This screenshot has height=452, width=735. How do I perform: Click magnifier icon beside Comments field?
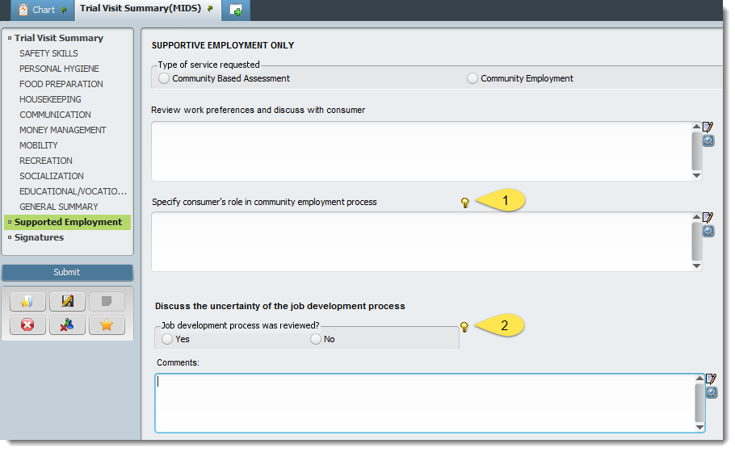[x=712, y=392]
